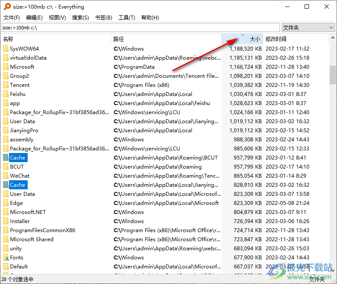This screenshot has height=284, width=337.
Task: Open the 视图(V) menu
Action: 57,18
